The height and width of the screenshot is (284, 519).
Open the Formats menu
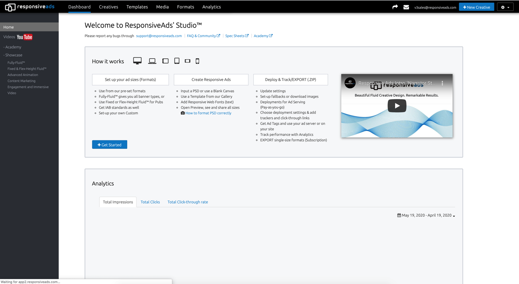(x=186, y=7)
